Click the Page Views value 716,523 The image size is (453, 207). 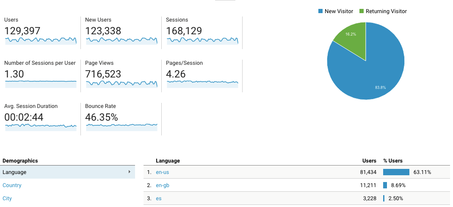103,74
